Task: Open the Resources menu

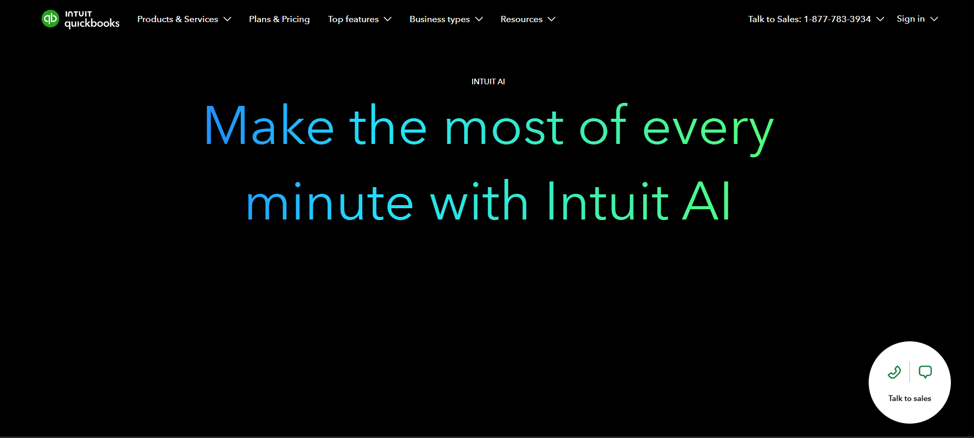Action: [x=521, y=19]
